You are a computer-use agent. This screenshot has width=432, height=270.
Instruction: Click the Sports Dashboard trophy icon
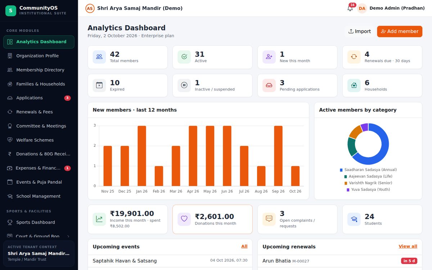(x=10, y=222)
